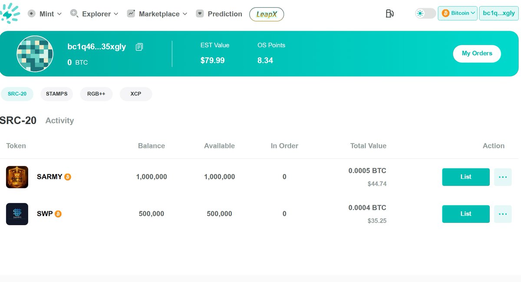The height and width of the screenshot is (282, 521).
Task: Expand the Explorer dropdown menu
Action: (x=116, y=14)
